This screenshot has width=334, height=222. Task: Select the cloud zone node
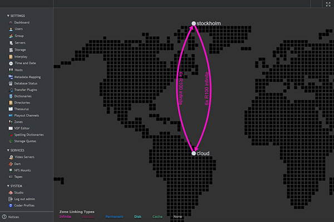(x=193, y=153)
